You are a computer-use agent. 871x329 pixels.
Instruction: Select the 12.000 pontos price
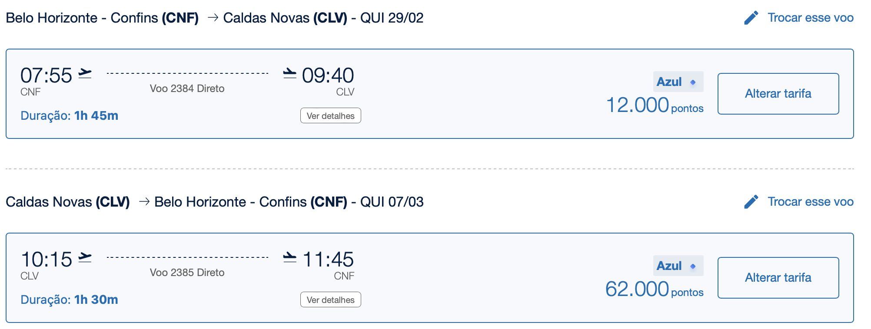(x=655, y=105)
